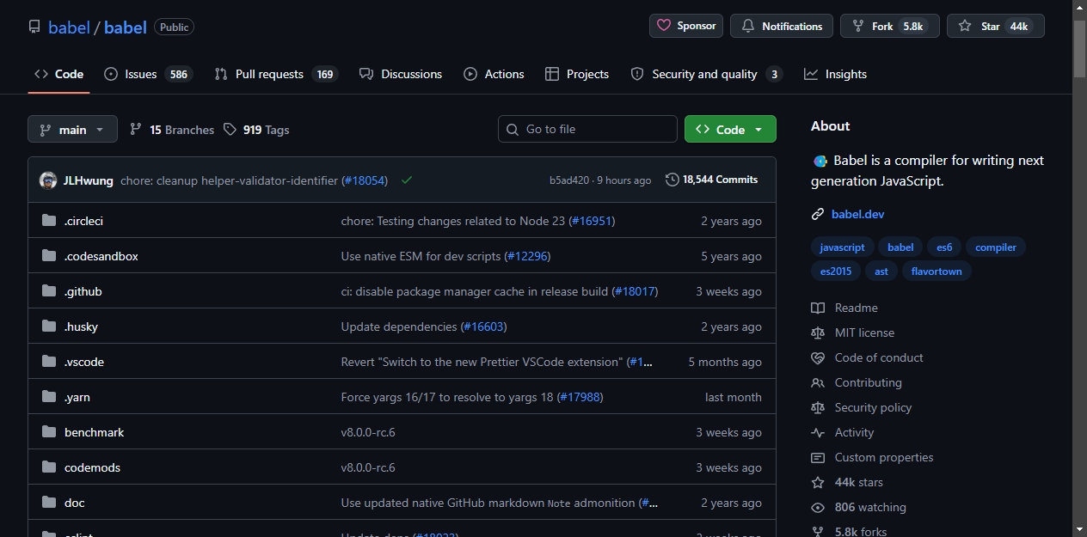
Task: Open the .codesandbox folder
Action: (x=101, y=256)
